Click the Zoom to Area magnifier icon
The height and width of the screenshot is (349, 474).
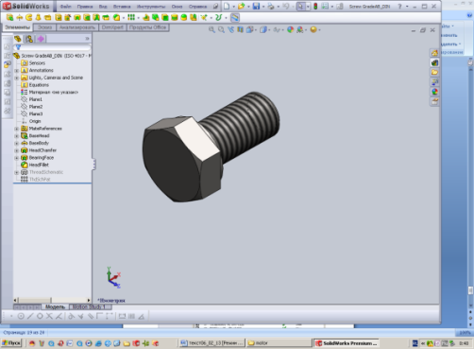221,29
